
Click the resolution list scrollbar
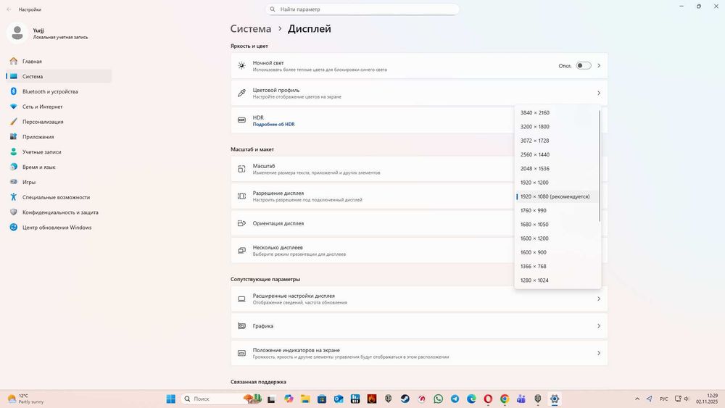[600, 165]
